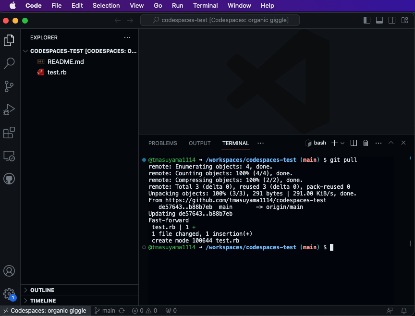The image size is (415, 316).
Task: Toggle the bottom panel layout button
Action: pyautogui.click(x=379, y=20)
